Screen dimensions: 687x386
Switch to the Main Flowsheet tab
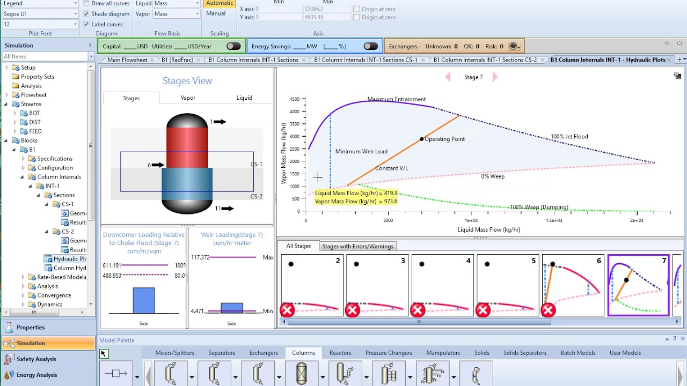[127, 60]
